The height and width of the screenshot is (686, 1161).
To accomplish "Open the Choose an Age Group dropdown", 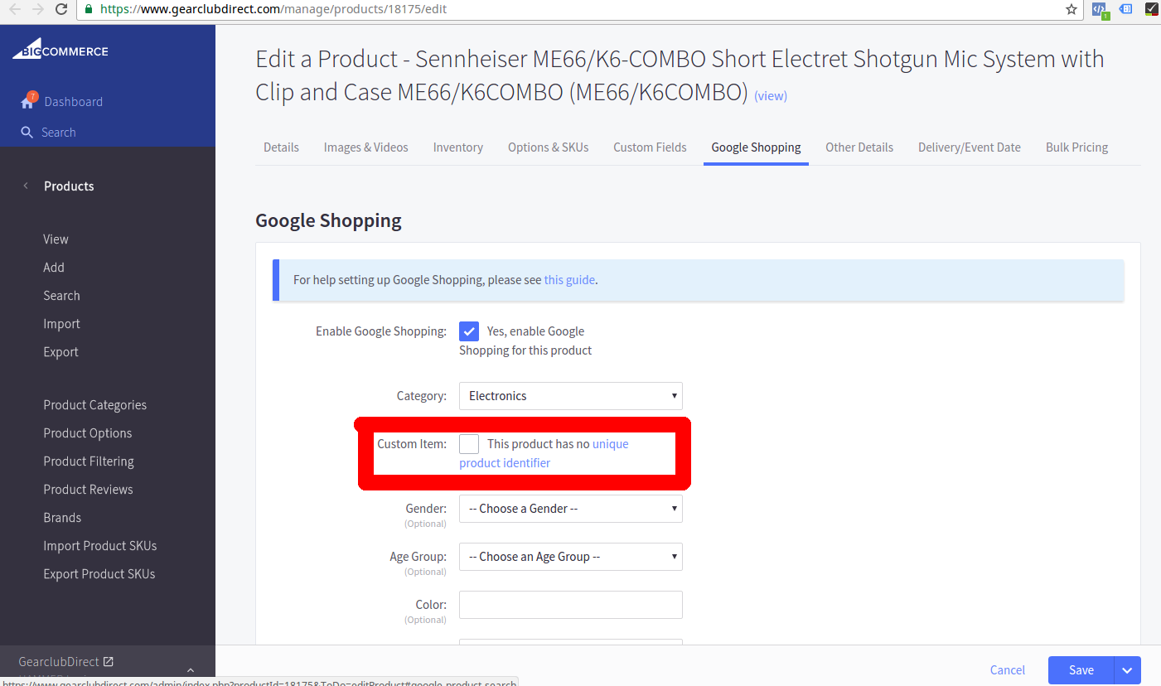I will pos(571,557).
